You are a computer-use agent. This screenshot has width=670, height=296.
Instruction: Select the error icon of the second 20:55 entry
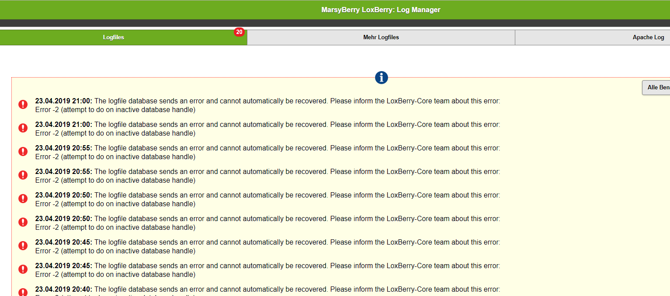pos(23,175)
